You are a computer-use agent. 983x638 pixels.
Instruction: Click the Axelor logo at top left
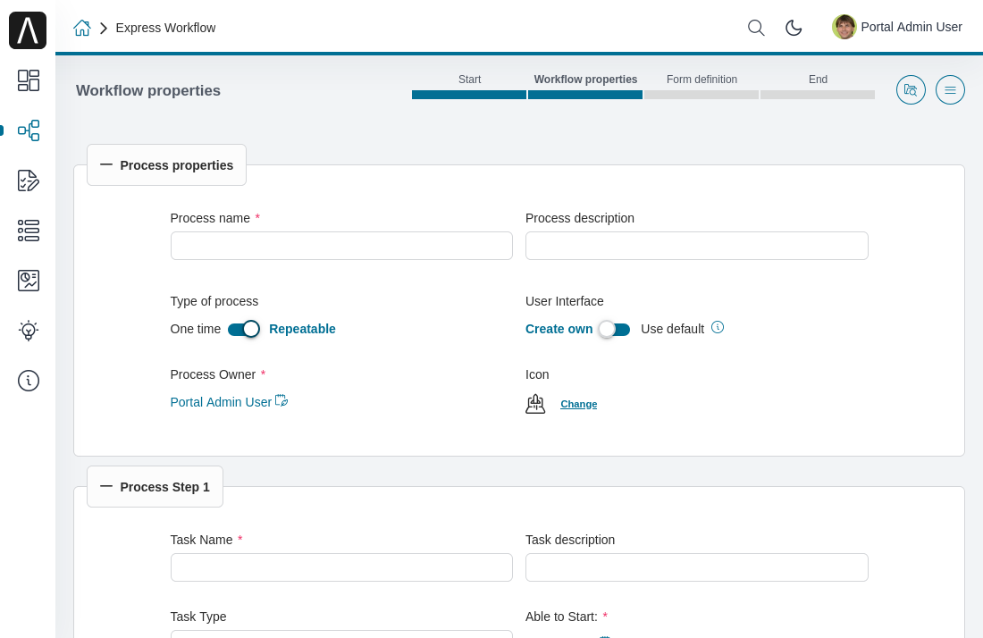(x=27, y=29)
